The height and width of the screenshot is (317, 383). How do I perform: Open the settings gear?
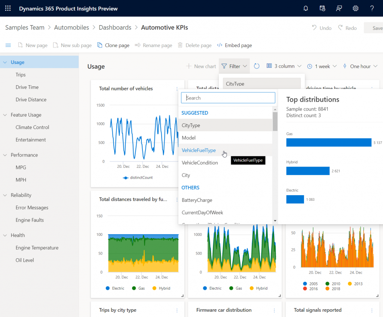(355, 8)
